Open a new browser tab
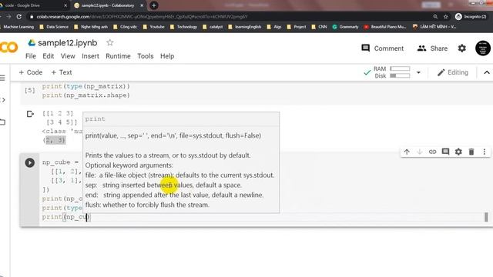493x277 pixels. click(154, 5)
